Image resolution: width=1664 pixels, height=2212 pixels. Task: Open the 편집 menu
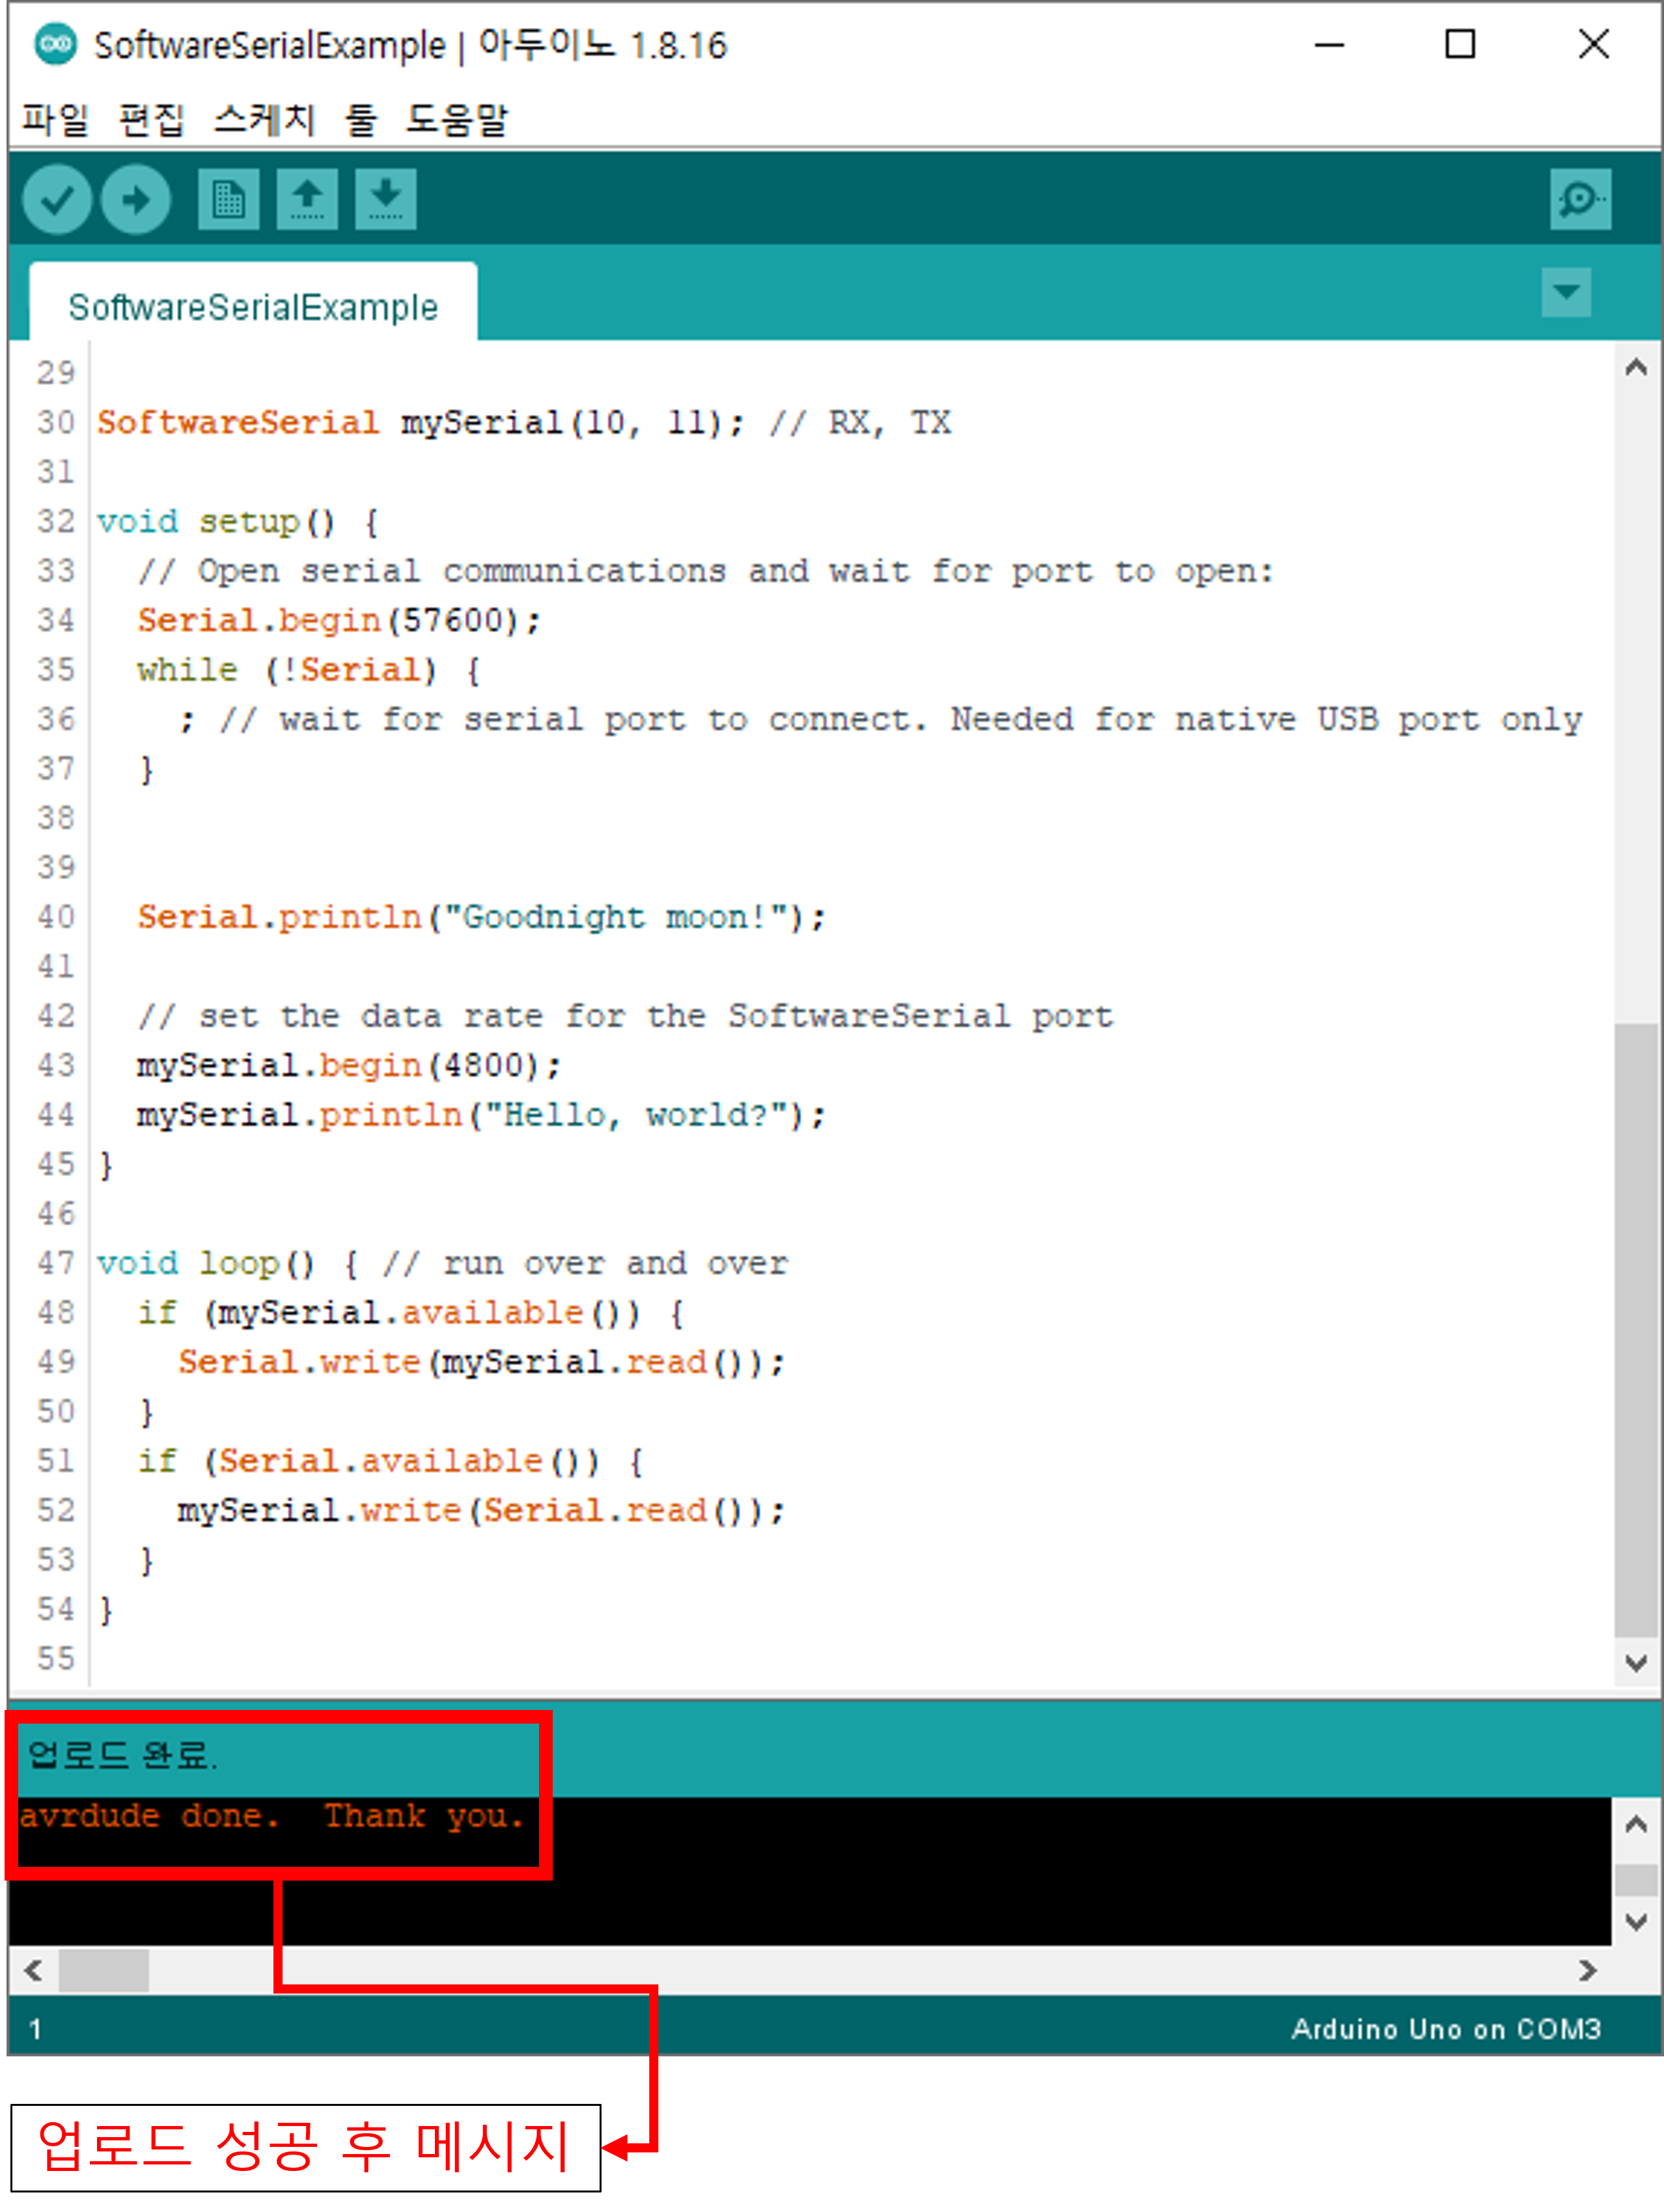[151, 120]
